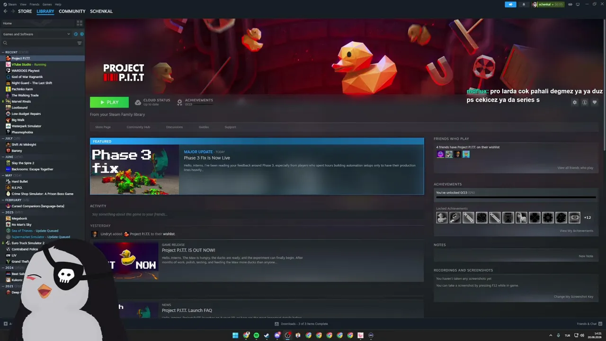Collapse the MAY games section
The width and height of the screenshot is (606, 341).
3,175
